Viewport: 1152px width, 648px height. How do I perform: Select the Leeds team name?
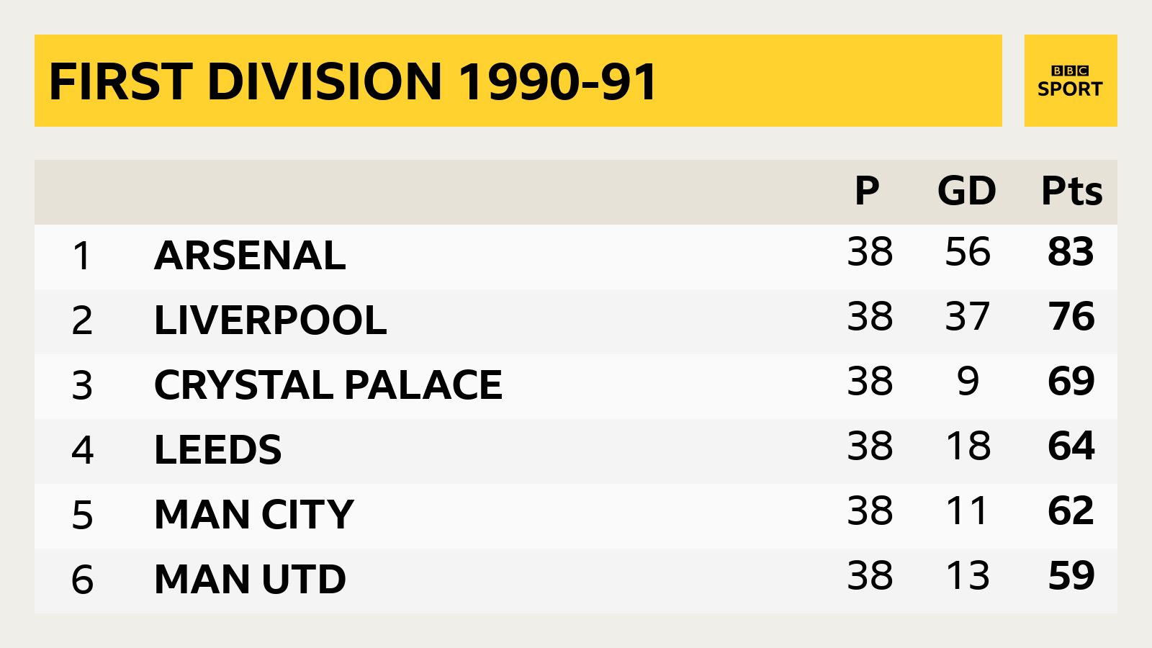[x=217, y=450]
